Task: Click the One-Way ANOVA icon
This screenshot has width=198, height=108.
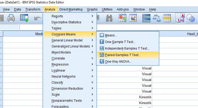Action: 102,61
